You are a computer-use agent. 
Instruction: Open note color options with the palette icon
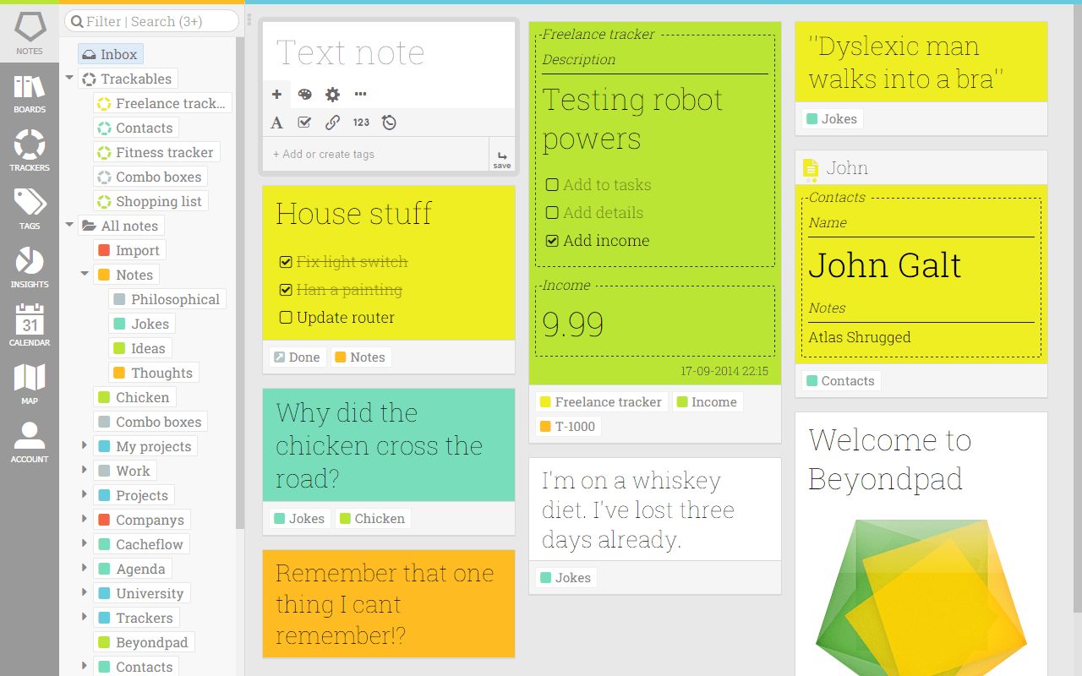coord(304,95)
